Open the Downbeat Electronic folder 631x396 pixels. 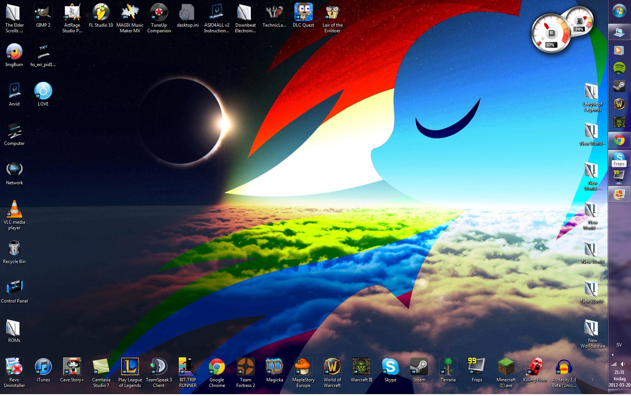(246, 18)
